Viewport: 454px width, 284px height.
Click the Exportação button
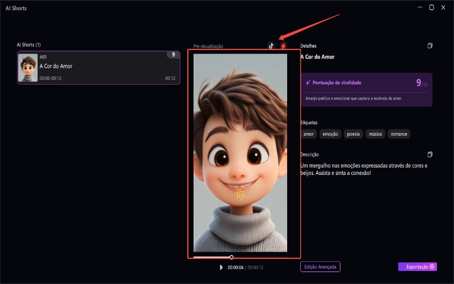(x=417, y=266)
